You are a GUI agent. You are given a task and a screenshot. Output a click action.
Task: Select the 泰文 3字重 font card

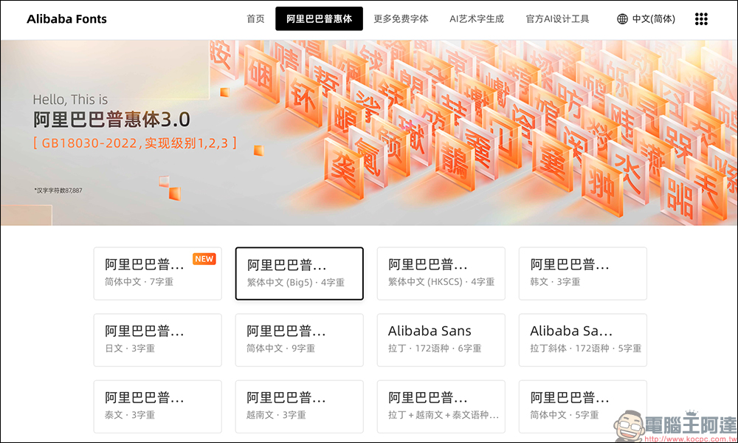[x=157, y=406]
